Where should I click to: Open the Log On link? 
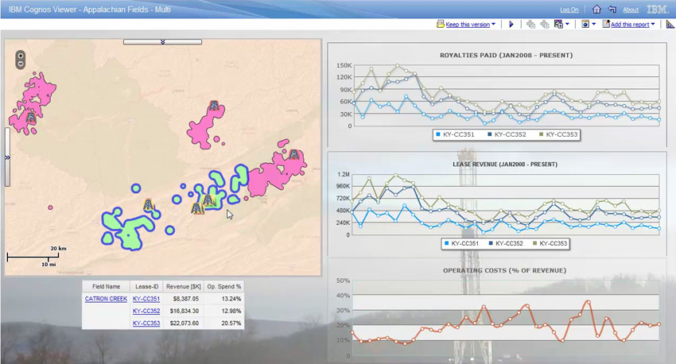coord(569,10)
